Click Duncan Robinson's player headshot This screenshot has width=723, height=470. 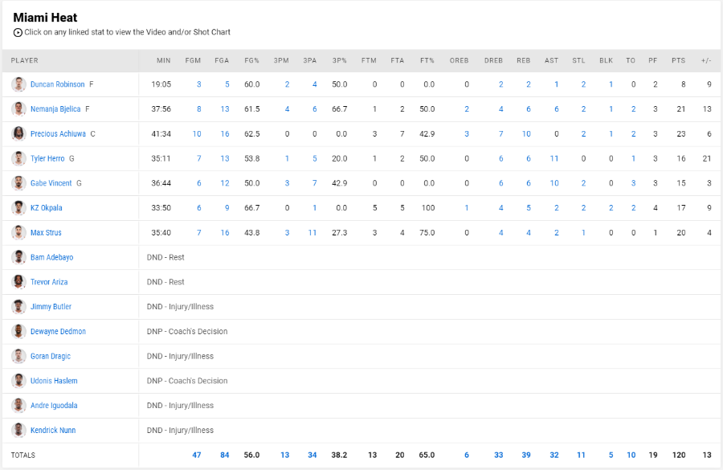click(x=18, y=84)
